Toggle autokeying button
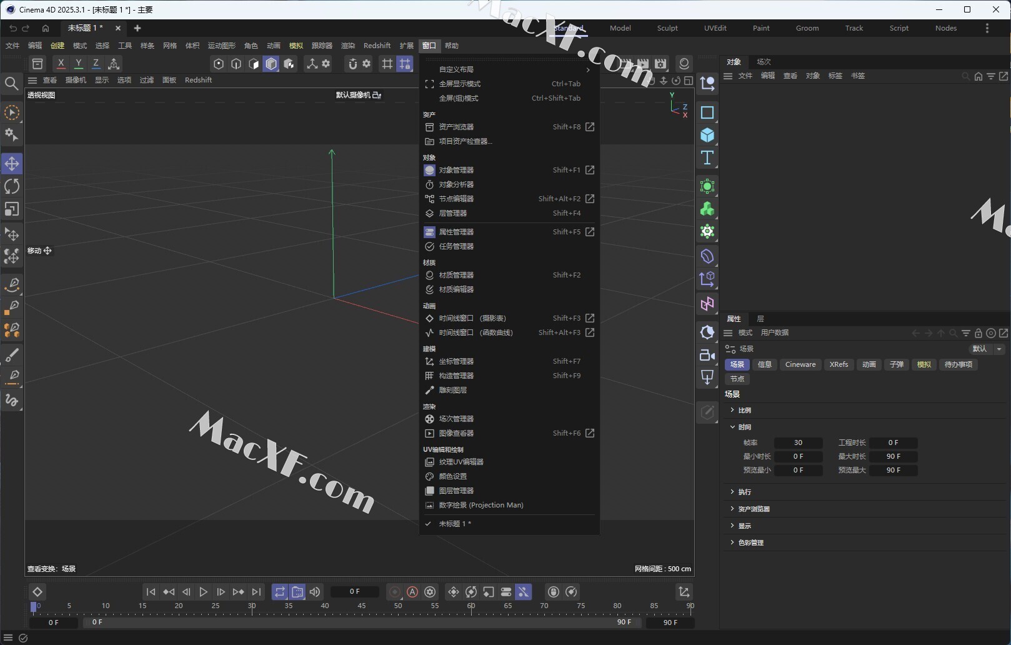The height and width of the screenshot is (645, 1011). (412, 592)
